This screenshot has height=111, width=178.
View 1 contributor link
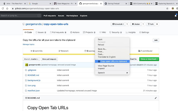(x=145, y=51)
